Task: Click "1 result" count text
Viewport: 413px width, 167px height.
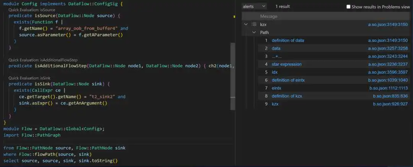Action: 282,6
